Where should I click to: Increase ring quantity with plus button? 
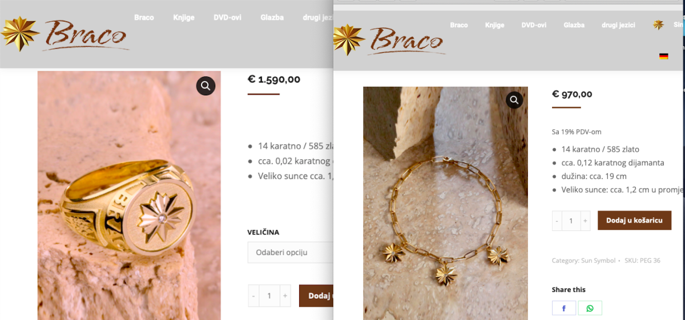pos(285,296)
